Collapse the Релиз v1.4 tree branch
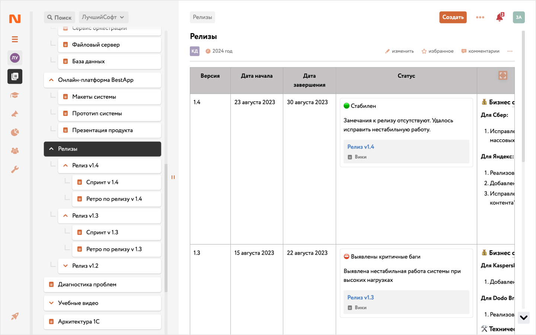 [66, 165]
